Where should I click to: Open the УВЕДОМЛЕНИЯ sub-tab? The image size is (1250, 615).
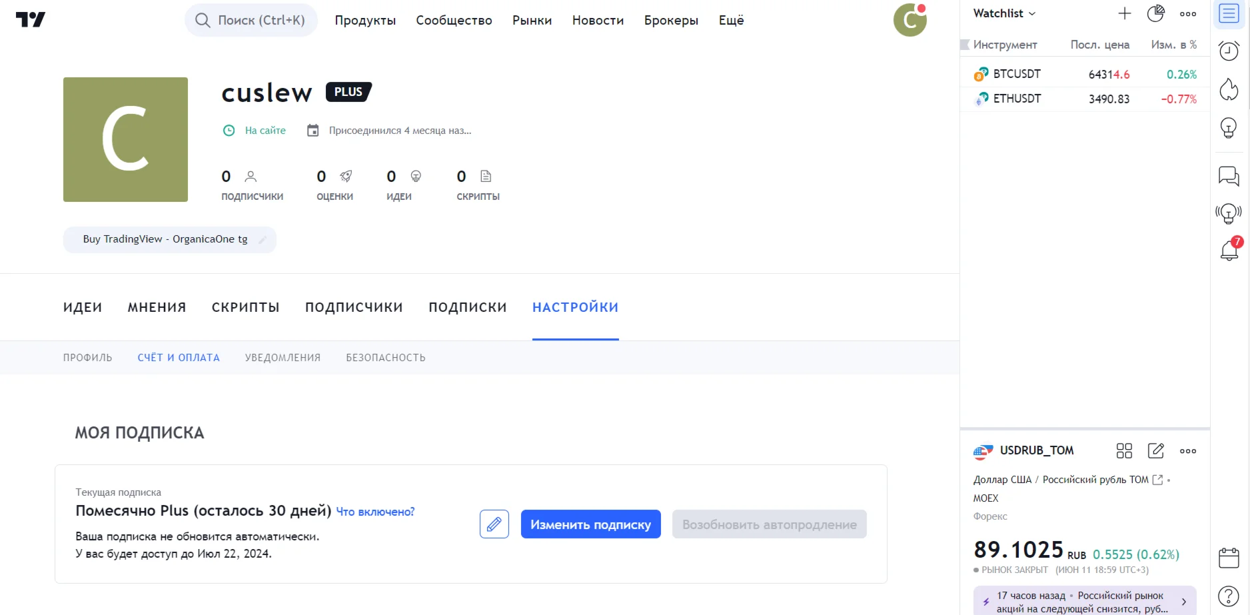point(283,358)
